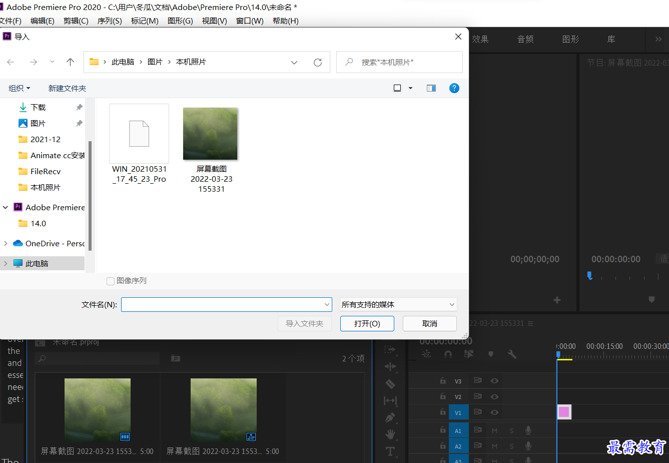Switch to the 音频 workspace tab
The image size is (669, 463).
tap(525, 39)
